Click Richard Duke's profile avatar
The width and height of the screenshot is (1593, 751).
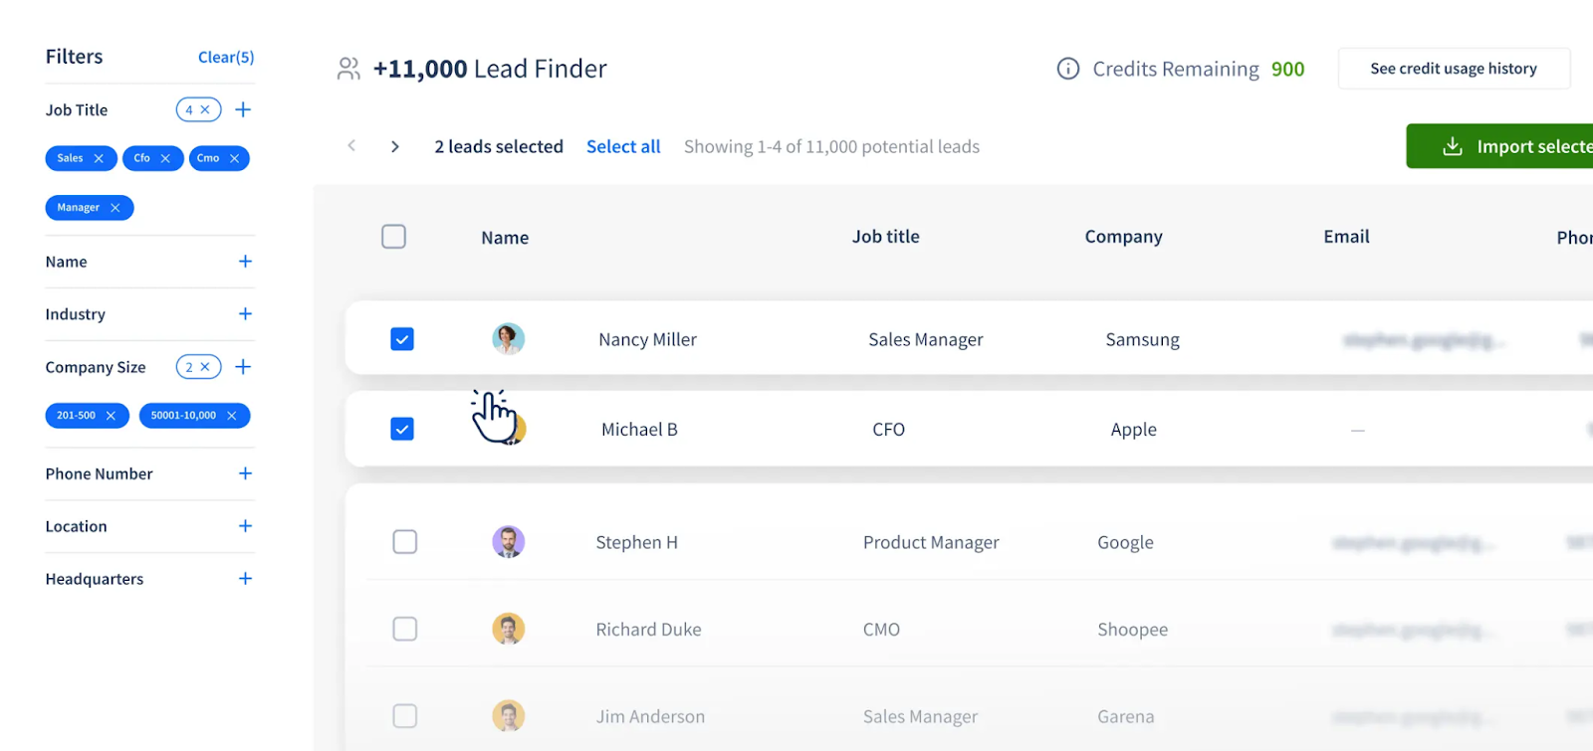pos(508,628)
